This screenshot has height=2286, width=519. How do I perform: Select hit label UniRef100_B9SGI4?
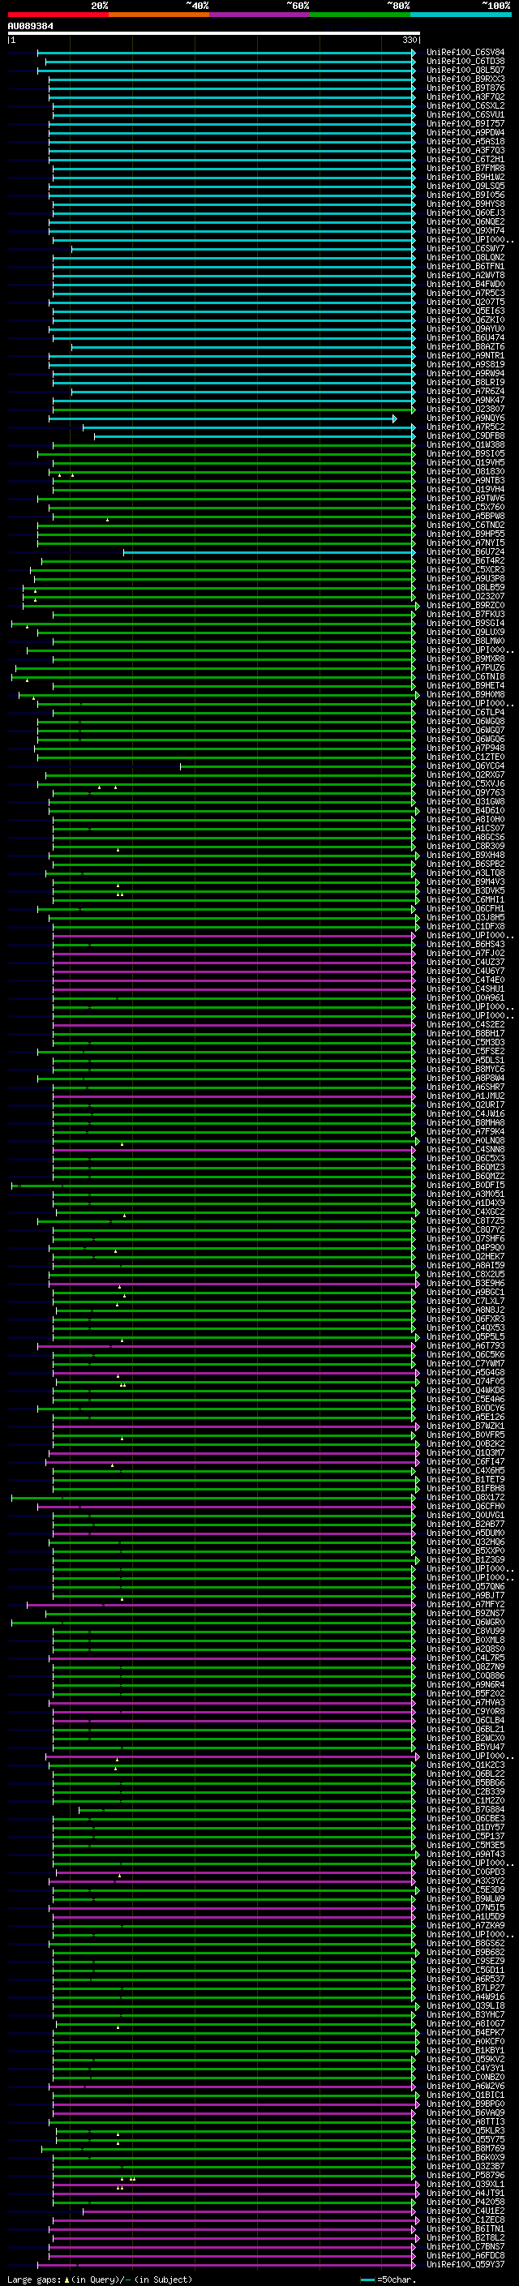(465, 623)
